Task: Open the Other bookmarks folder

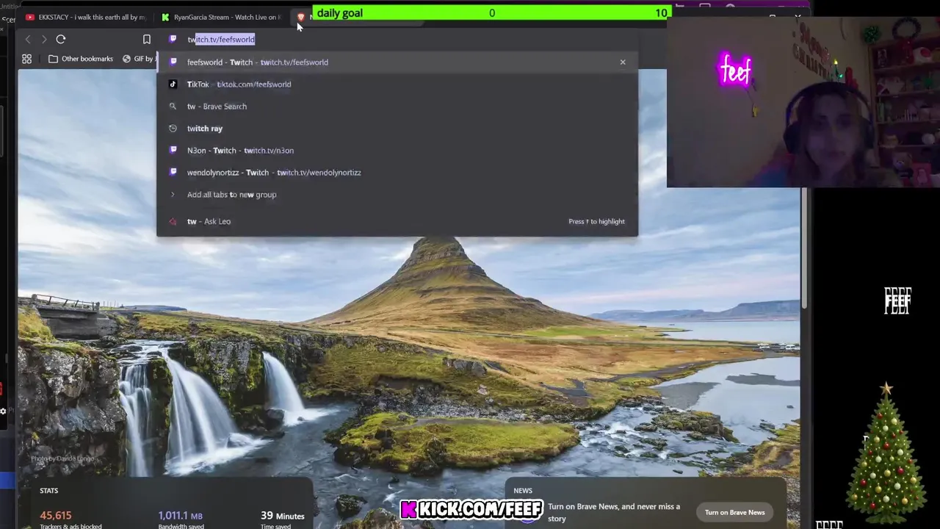Action: 81,59
